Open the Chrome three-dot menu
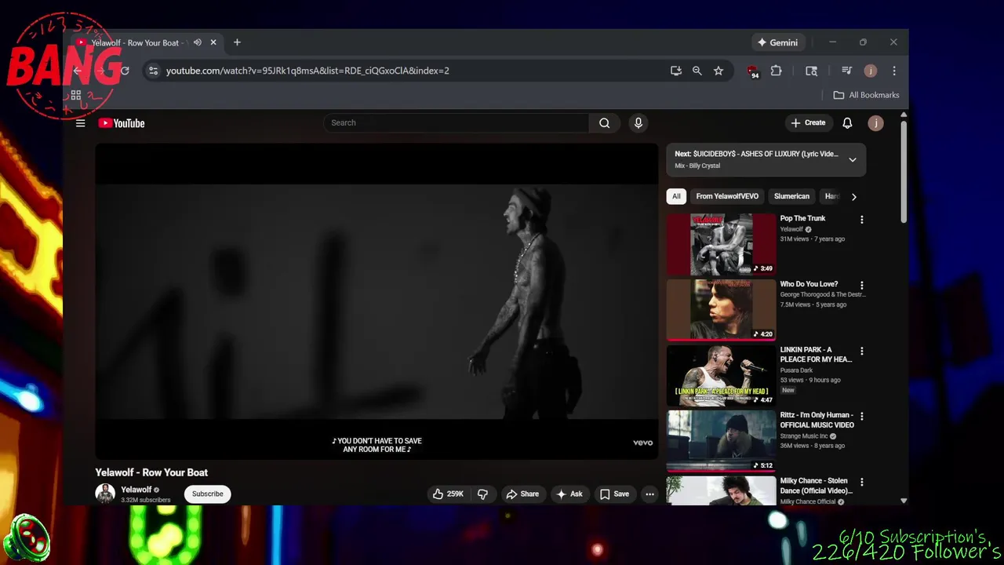Viewport: 1004px width, 565px height. pos(894,71)
